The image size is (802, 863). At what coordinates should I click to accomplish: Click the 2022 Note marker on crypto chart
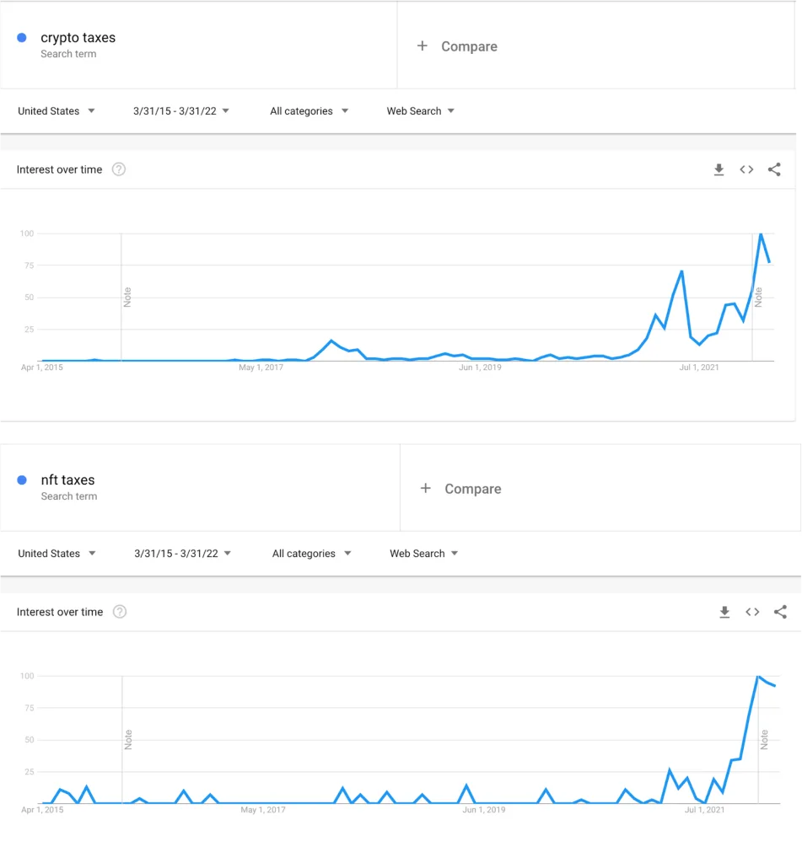tap(758, 297)
